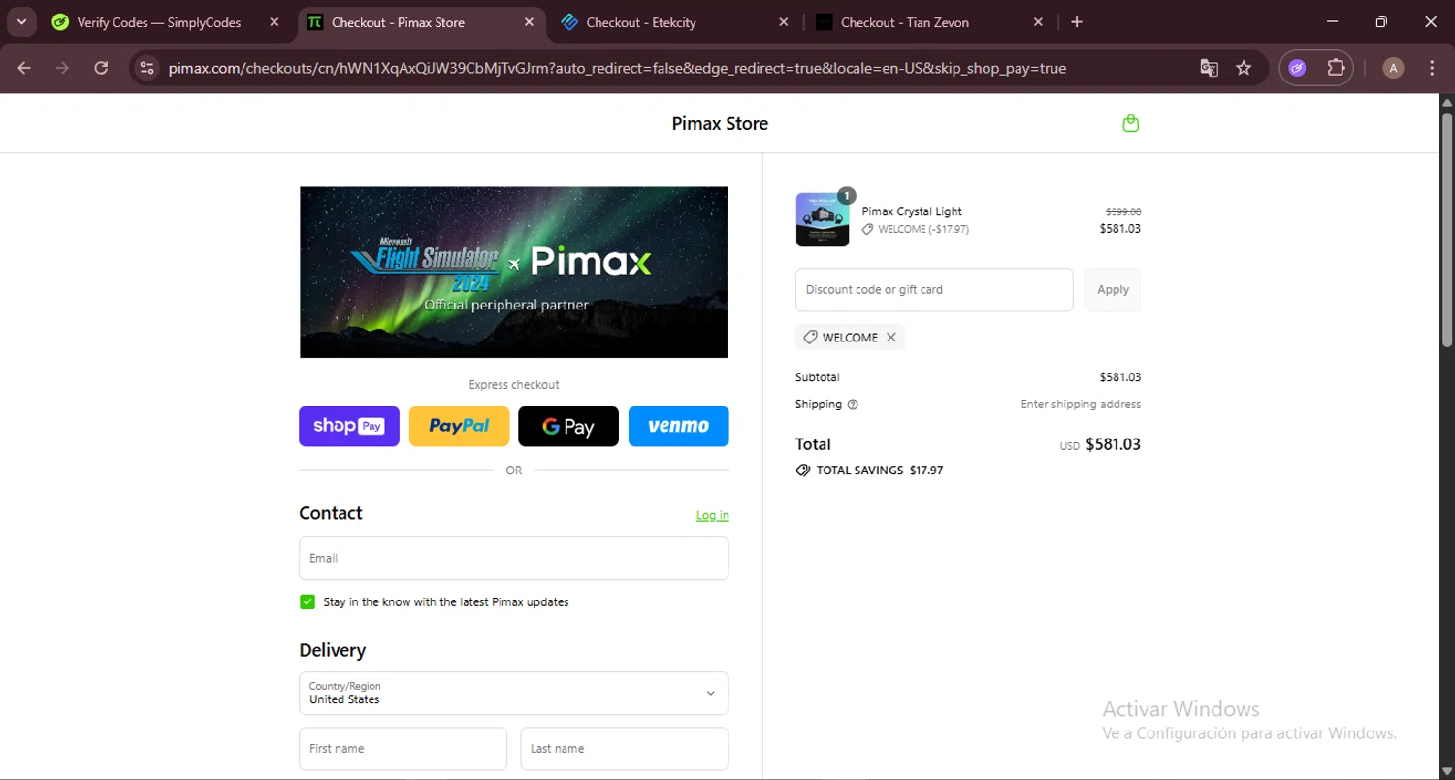The width and height of the screenshot is (1455, 780).
Task: Open the Country/Region dropdown
Action: click(x=513, y=694)
